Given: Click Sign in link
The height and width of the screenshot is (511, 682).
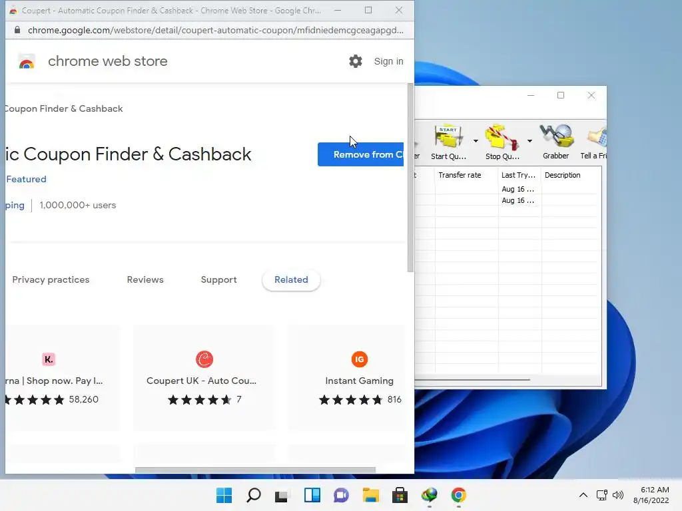Looking at the screenshot, I should 388,61.
